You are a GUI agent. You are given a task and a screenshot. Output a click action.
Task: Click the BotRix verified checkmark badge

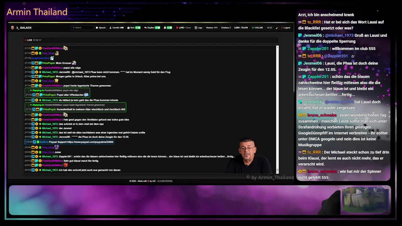[38, 142]
